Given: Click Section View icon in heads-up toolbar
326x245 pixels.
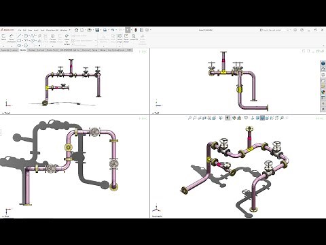Looking at the screenshot, I should click(204, 118).
